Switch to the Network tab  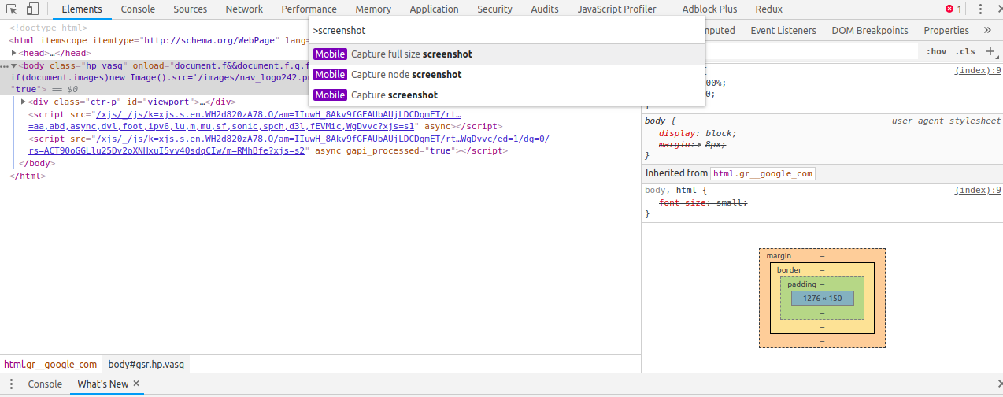tap(244, 9)
